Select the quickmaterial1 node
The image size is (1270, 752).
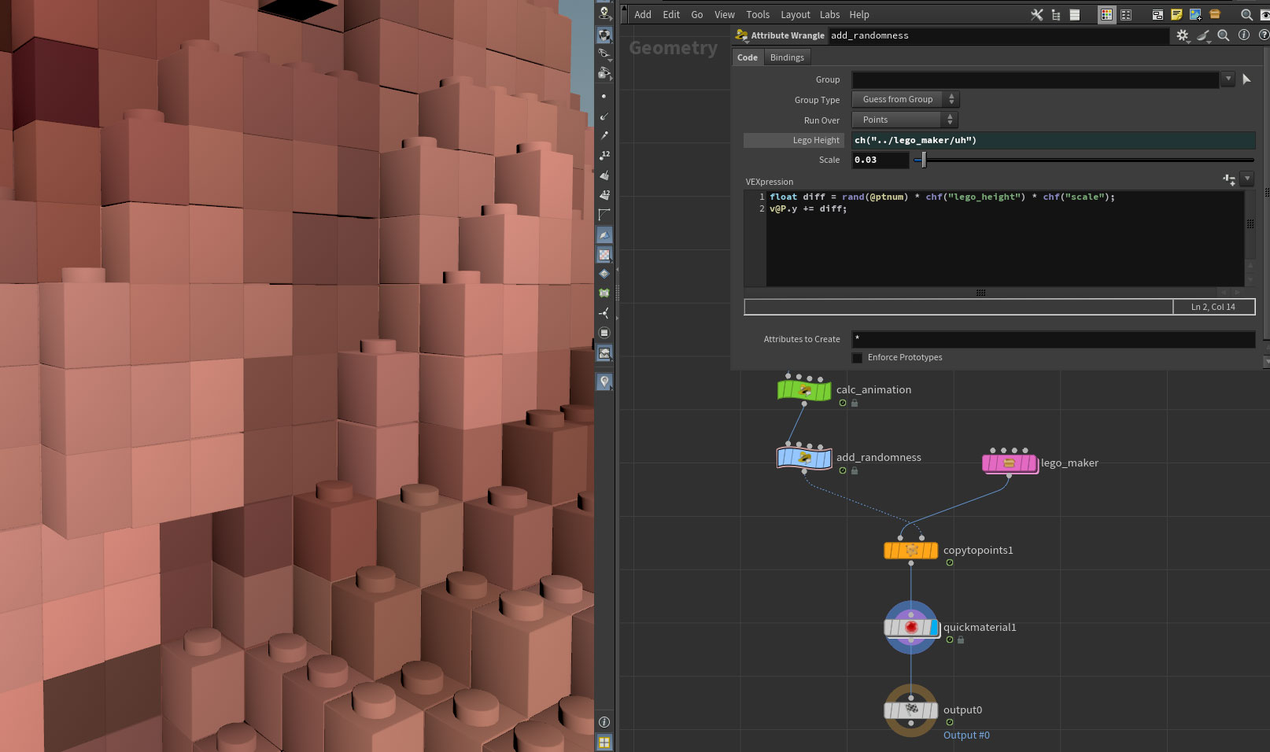coord(911,628)
